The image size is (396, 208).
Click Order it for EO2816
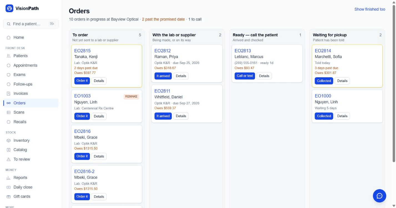(x=82, y=156)
